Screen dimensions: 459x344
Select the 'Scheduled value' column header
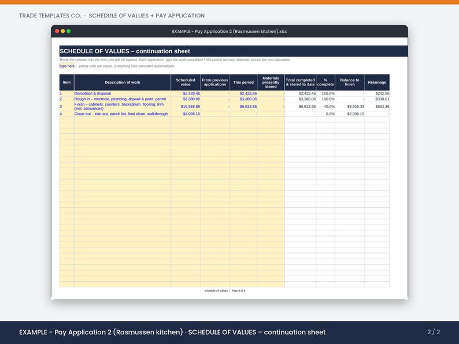click(186, 82)
